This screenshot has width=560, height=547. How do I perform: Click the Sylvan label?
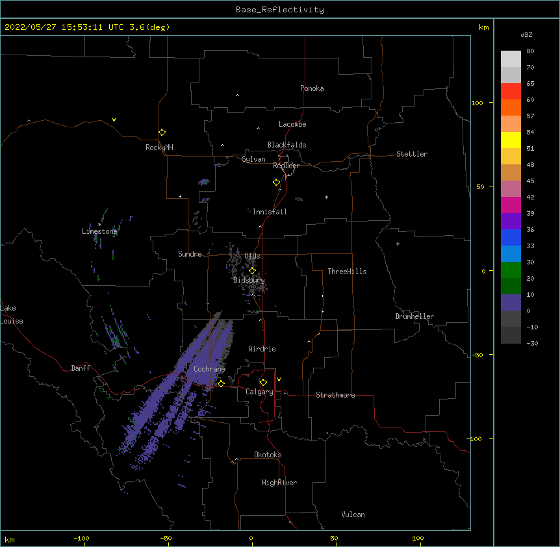253,159
